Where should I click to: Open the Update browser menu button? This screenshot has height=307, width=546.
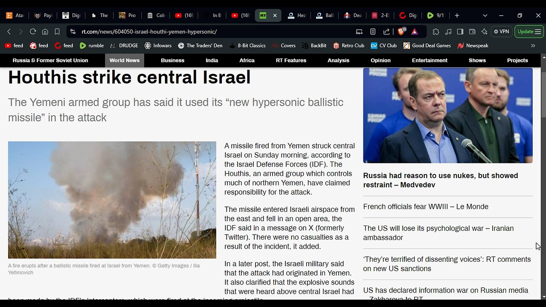tap(529, 32)
